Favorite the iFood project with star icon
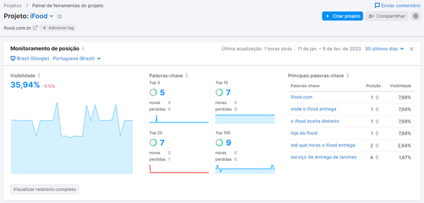The image size is (424, 203). point(59,16)
